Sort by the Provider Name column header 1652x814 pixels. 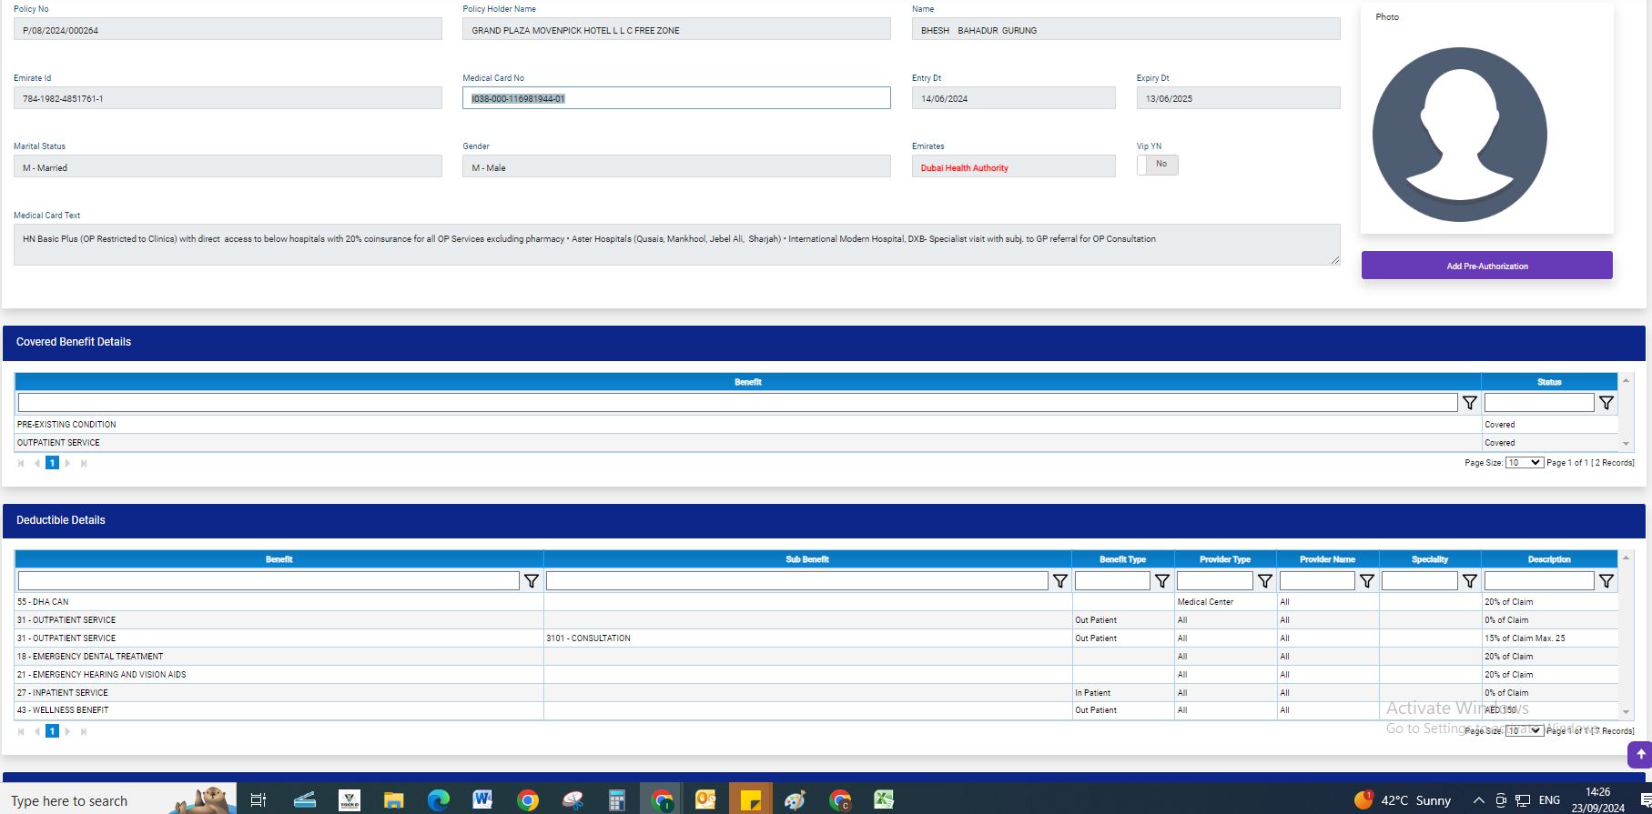[x=1327, y=559]
